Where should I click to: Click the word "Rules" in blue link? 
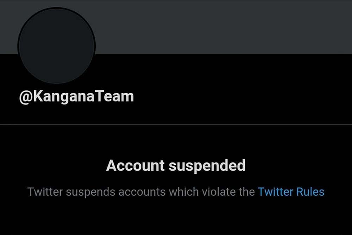pyautogui.click(x=310, y=192)
